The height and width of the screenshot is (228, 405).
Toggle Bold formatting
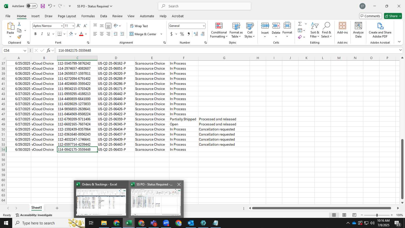[x=35, y=34]
